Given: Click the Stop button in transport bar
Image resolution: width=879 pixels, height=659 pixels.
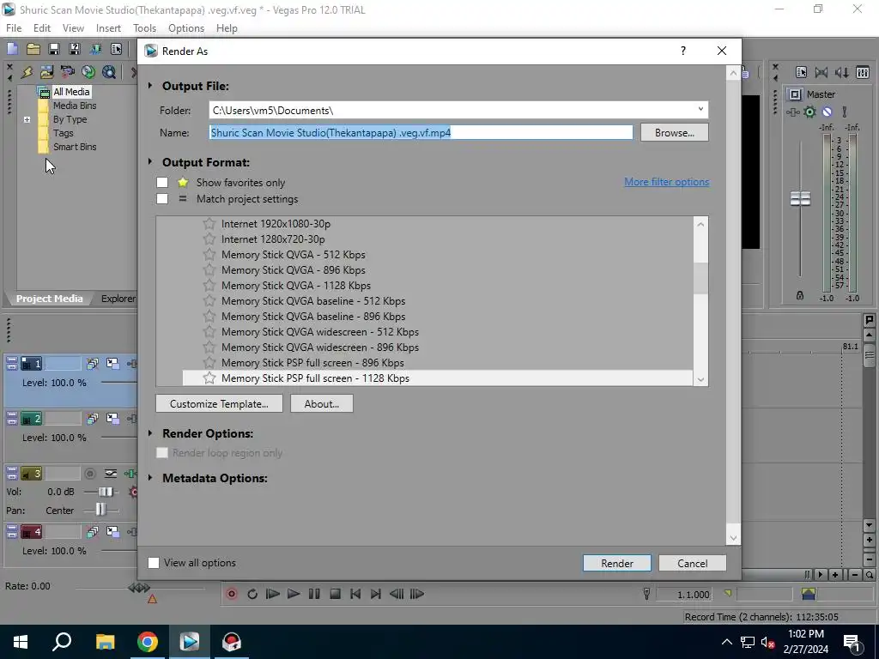Looking at the screenshot, I should 336,594.
